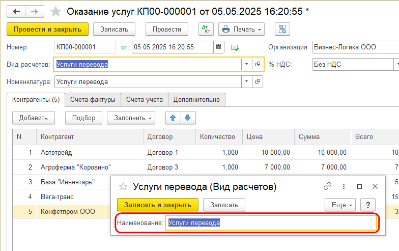
Task: Open the three-dots menu in the dialog
Action: pyautogui.click(x=344, y=186)
